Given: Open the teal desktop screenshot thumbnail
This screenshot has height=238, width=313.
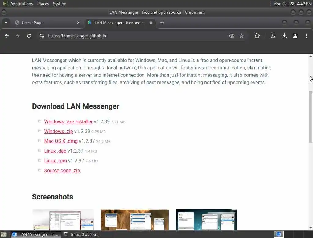Looking at the screenshot, I should [207, 220].
